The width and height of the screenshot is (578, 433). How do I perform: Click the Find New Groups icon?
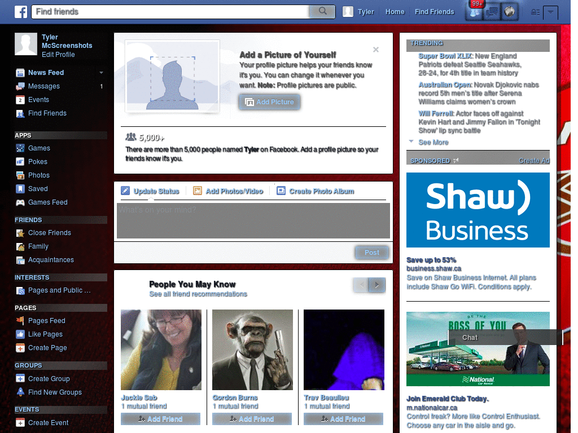pyautogui.click(x=20, y=392)
